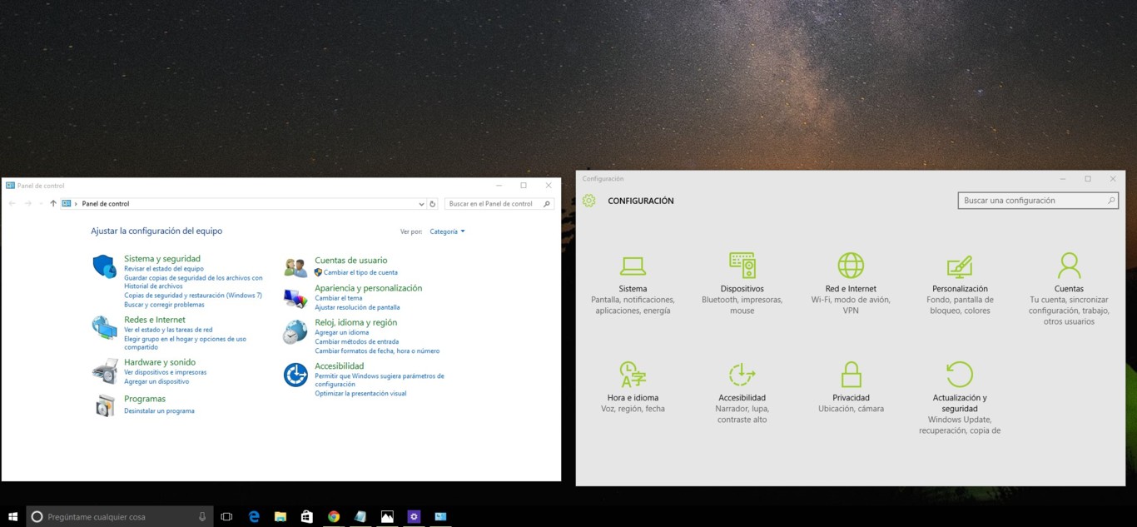The height and width of the screenshot is (527, 1137).
Task: Click the Redes e Internet icon in Panel de control
Action: (104, 327)
